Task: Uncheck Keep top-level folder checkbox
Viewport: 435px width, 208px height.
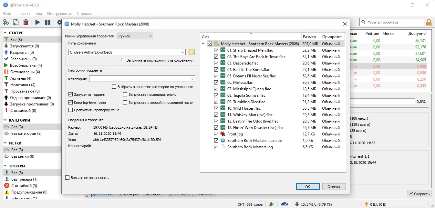Action: pyautogui.click(x=71, y=102)
